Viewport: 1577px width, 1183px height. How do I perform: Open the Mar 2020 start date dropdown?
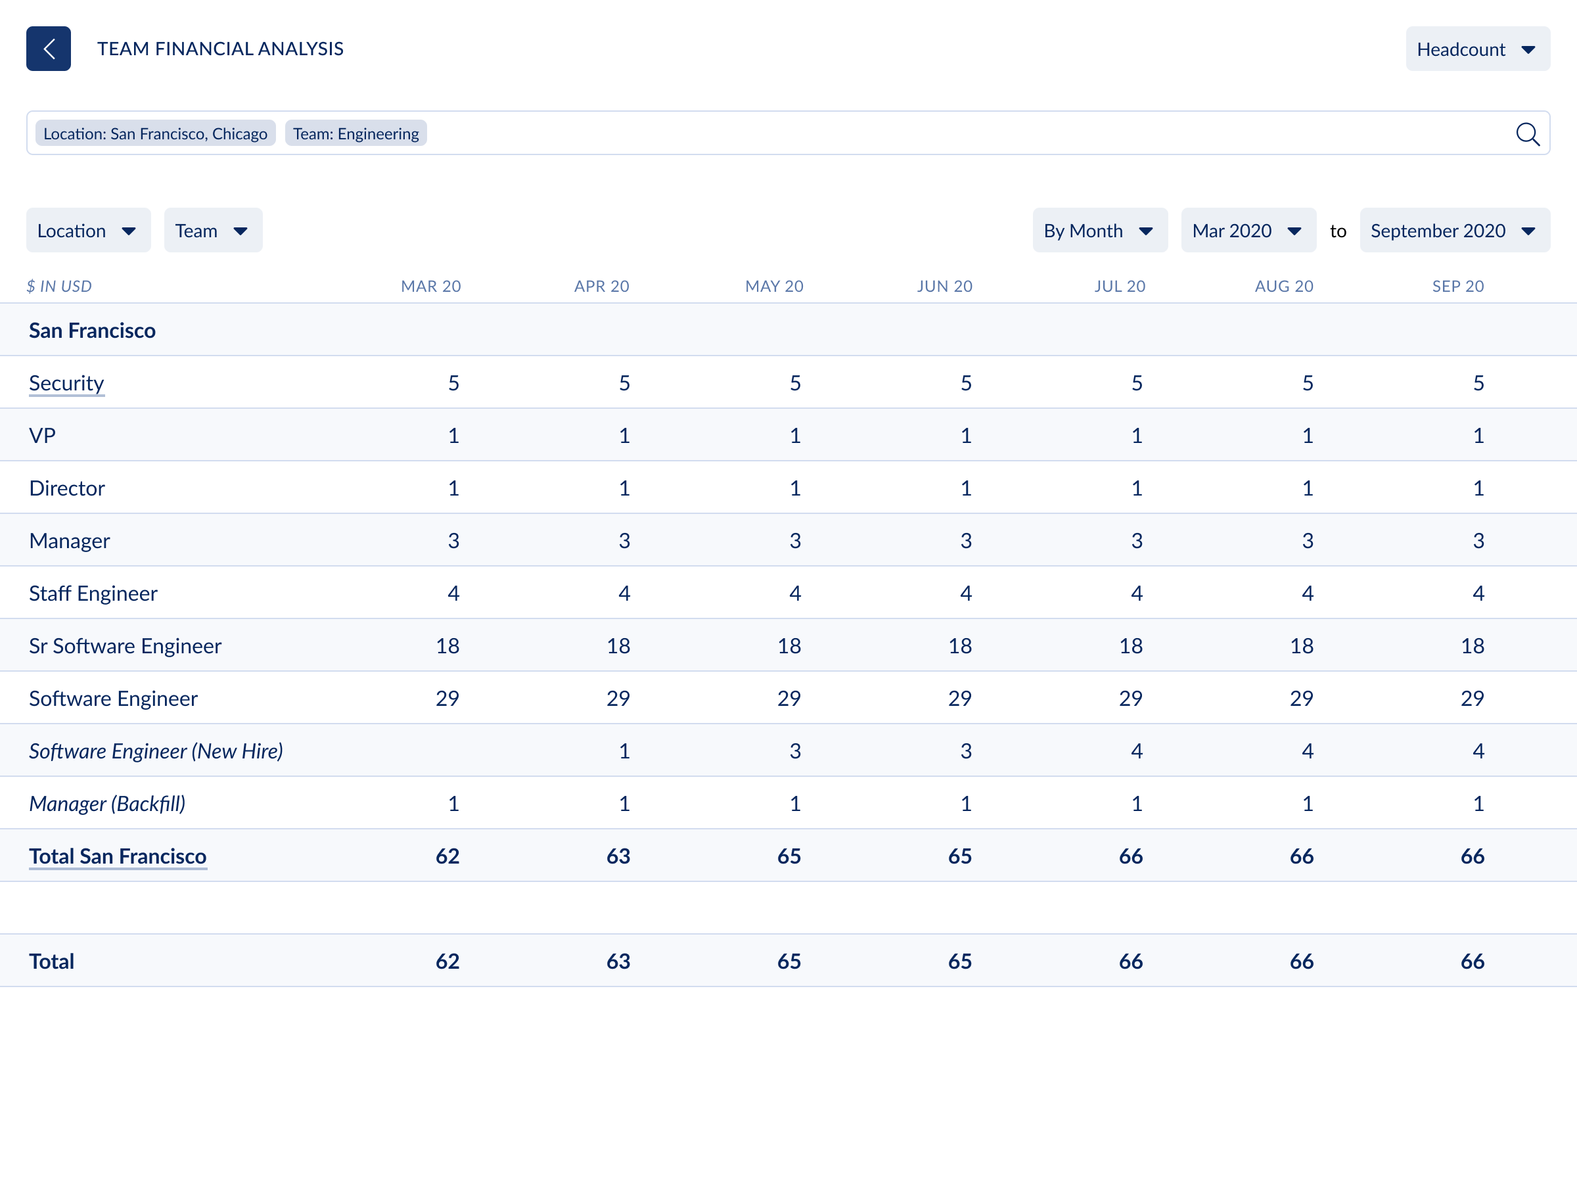tap(1248, 230)
